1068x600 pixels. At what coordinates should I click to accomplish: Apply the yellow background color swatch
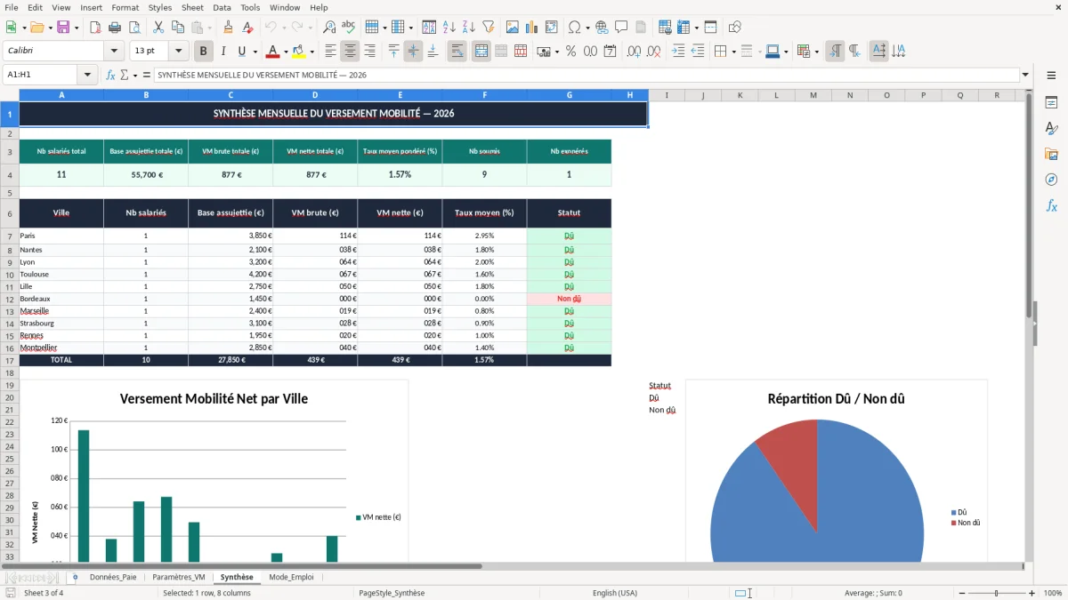(x=299, y=52)
